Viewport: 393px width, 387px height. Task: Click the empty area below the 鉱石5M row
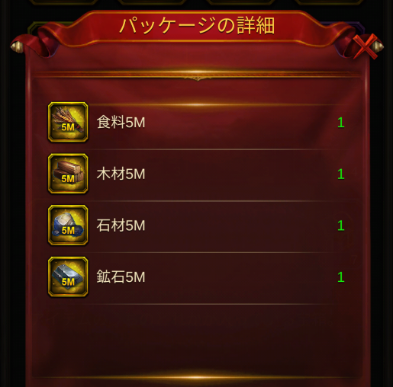[197, 339]
